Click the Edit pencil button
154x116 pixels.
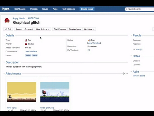click(8, 29)
